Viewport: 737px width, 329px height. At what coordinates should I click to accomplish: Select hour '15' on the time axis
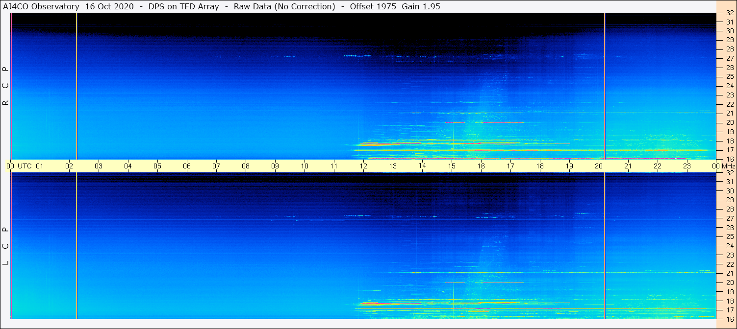coord(452,166)
